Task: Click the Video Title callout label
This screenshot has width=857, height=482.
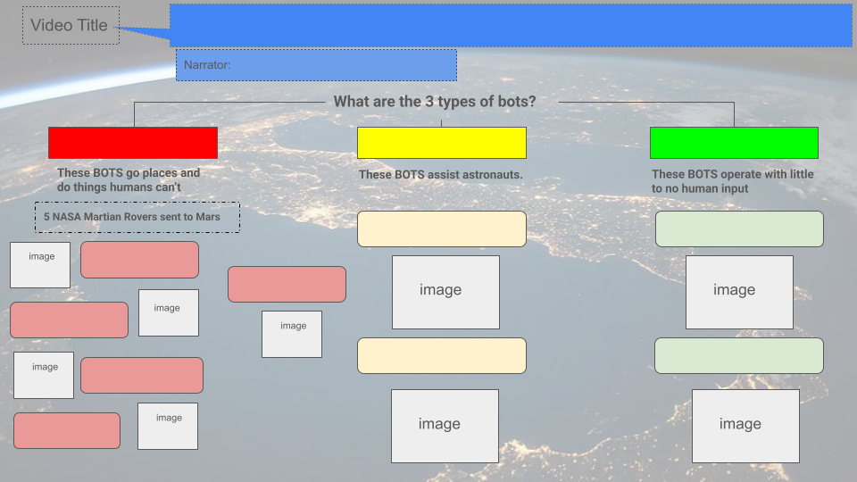Action: [69, 26]
